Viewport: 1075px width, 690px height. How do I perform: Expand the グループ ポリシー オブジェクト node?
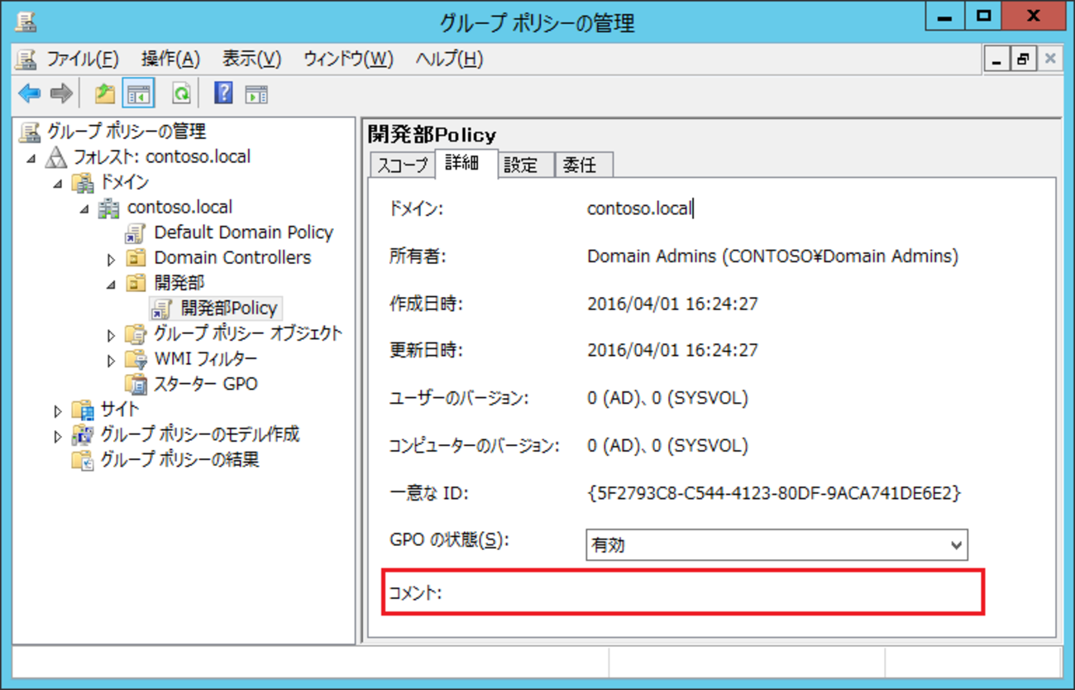(x=112, y=334)
